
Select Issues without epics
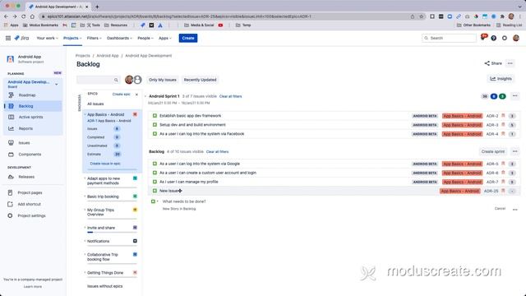[104, 286]
